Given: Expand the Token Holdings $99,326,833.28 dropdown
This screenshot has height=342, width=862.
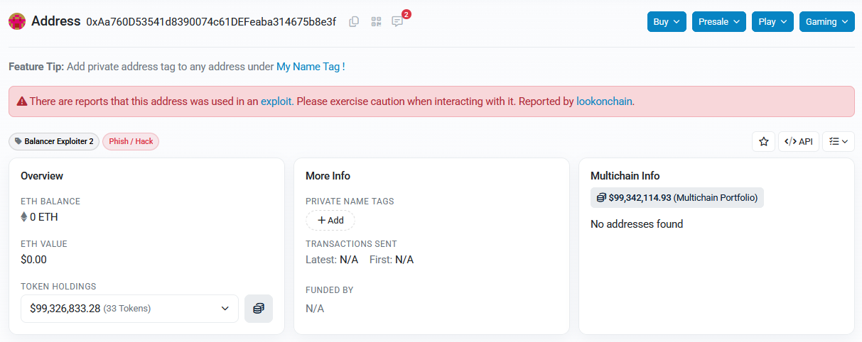Looking at the screenshot, I should pyautogui.click(x=130, y=309).
